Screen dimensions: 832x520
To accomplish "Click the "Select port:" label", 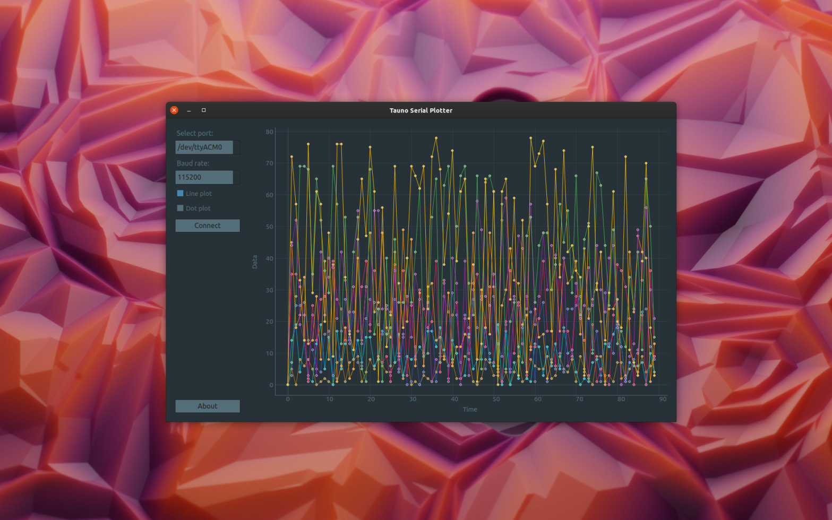I will click(x=195, y=133).
